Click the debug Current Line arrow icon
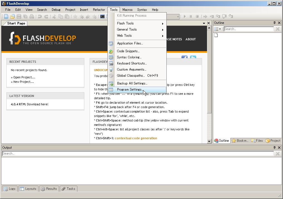This screenshot has height=199, width=283. pyautogui.click(x=205, y=16)
